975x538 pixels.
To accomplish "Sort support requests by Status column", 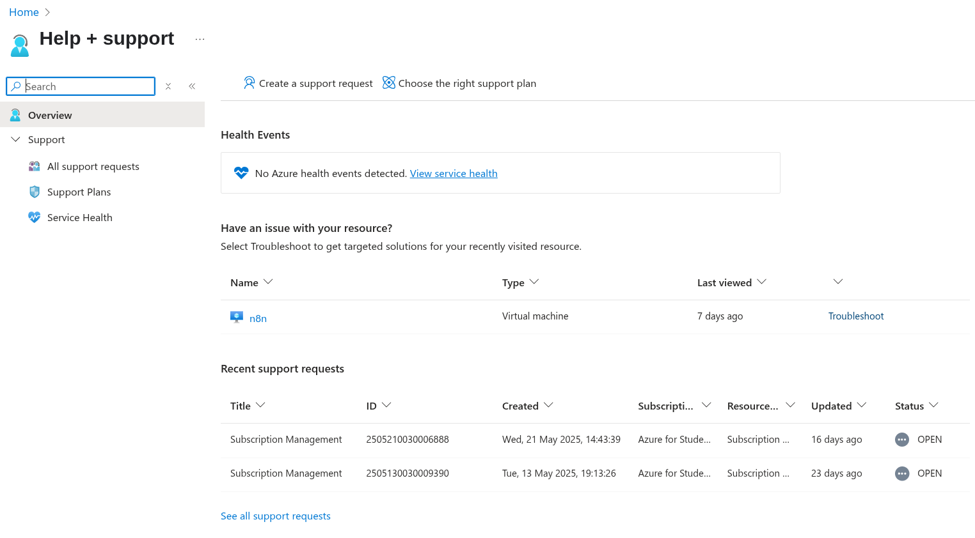I will (x=917, y=406).
